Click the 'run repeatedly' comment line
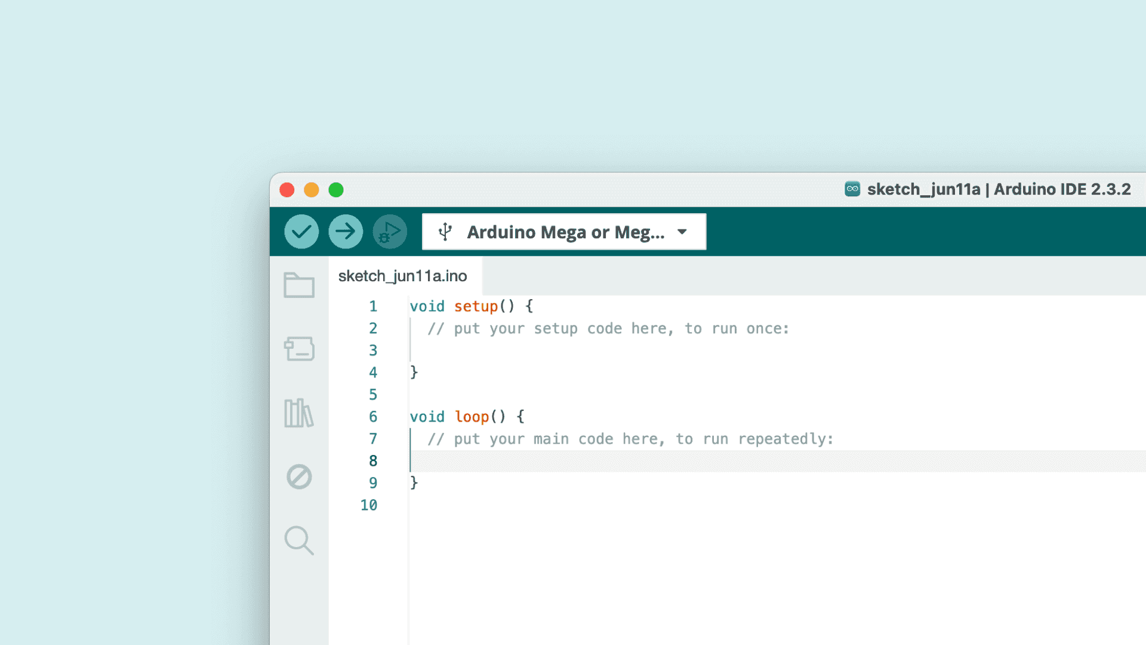Viewport: 1146px width, 645px height. 630,439
